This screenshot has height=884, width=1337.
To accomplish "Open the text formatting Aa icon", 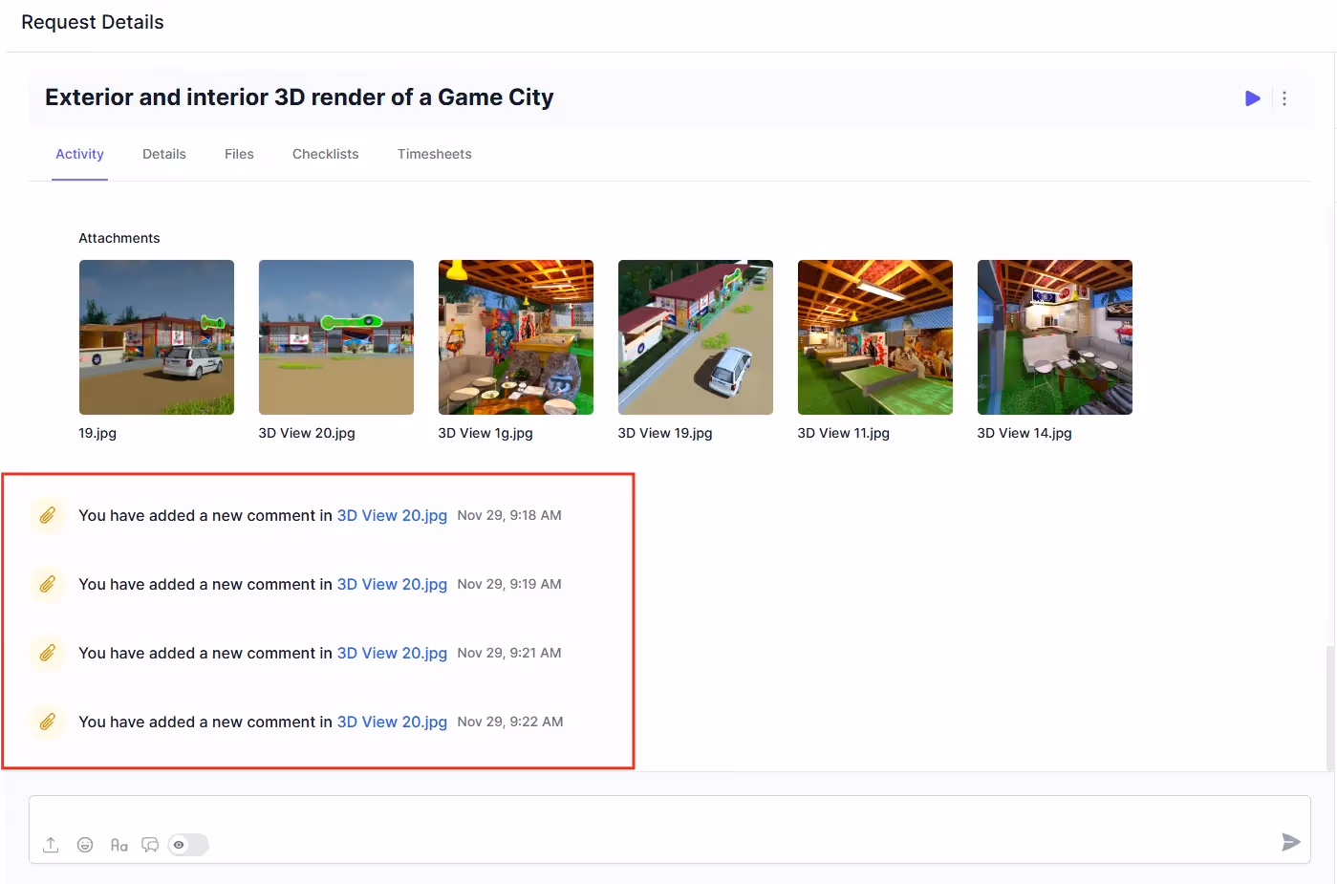I will pos(119,845).
